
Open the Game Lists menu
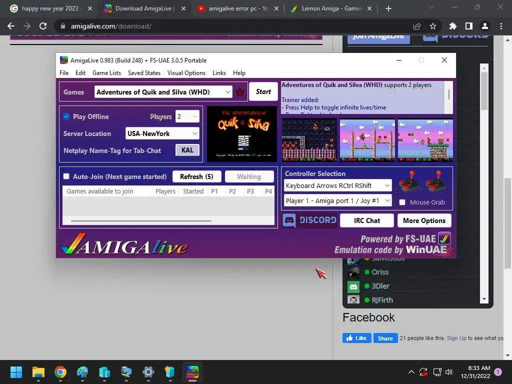point(107,73)
